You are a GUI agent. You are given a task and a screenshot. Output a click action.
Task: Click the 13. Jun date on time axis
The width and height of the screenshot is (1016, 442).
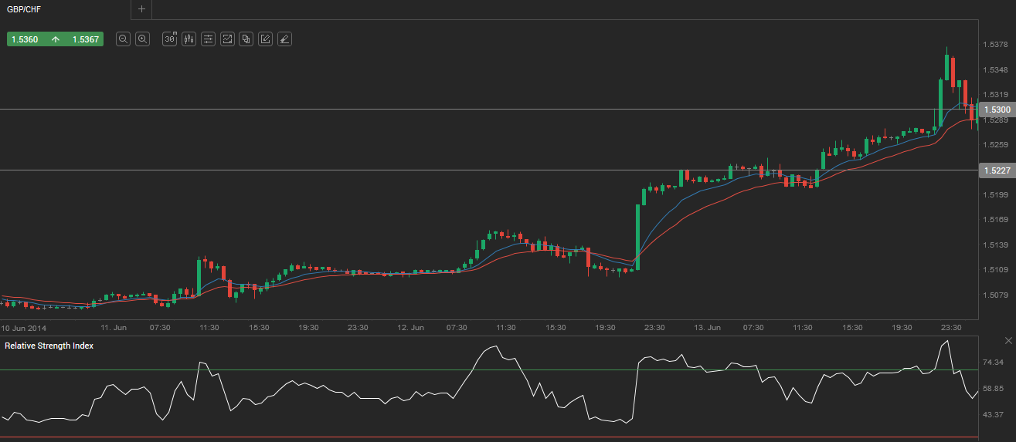click(x=707, y=328)
